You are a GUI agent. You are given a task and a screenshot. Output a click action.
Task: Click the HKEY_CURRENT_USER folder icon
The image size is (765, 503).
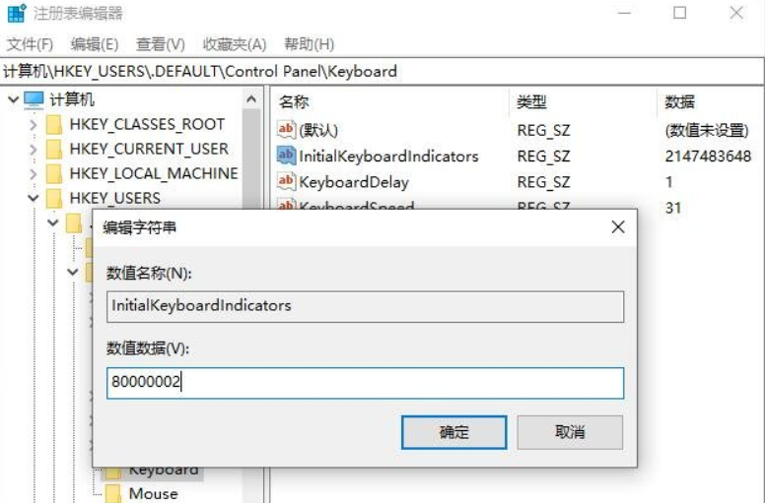click(53, 149)
